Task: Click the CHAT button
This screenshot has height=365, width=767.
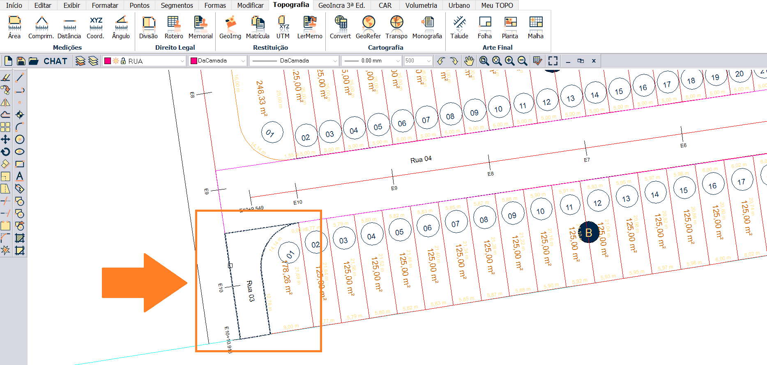Action: coord(55,61)
